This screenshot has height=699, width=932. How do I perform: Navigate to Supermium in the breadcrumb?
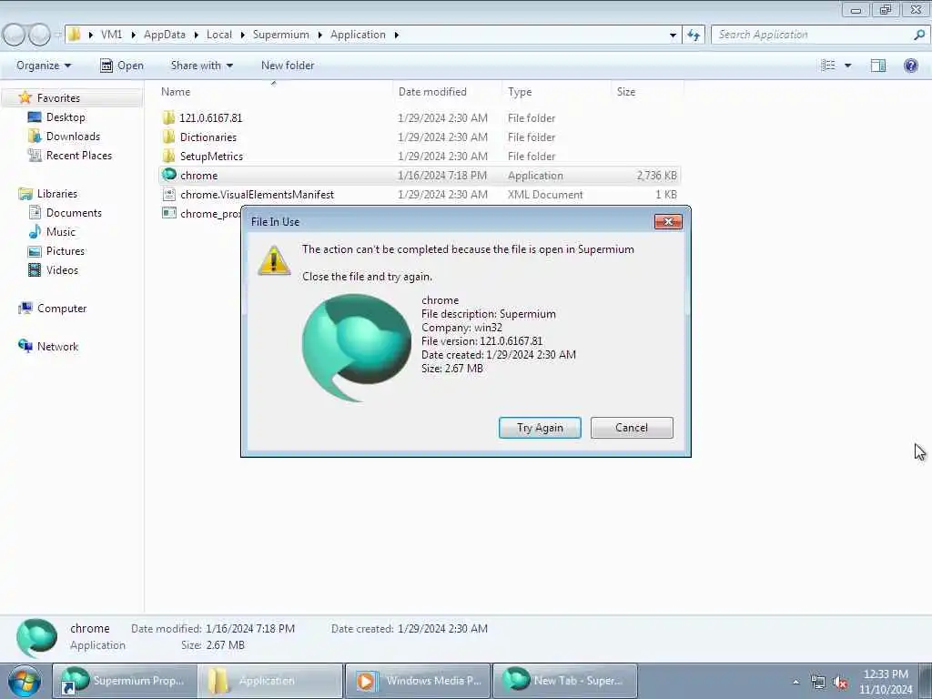tap(281, 35)
